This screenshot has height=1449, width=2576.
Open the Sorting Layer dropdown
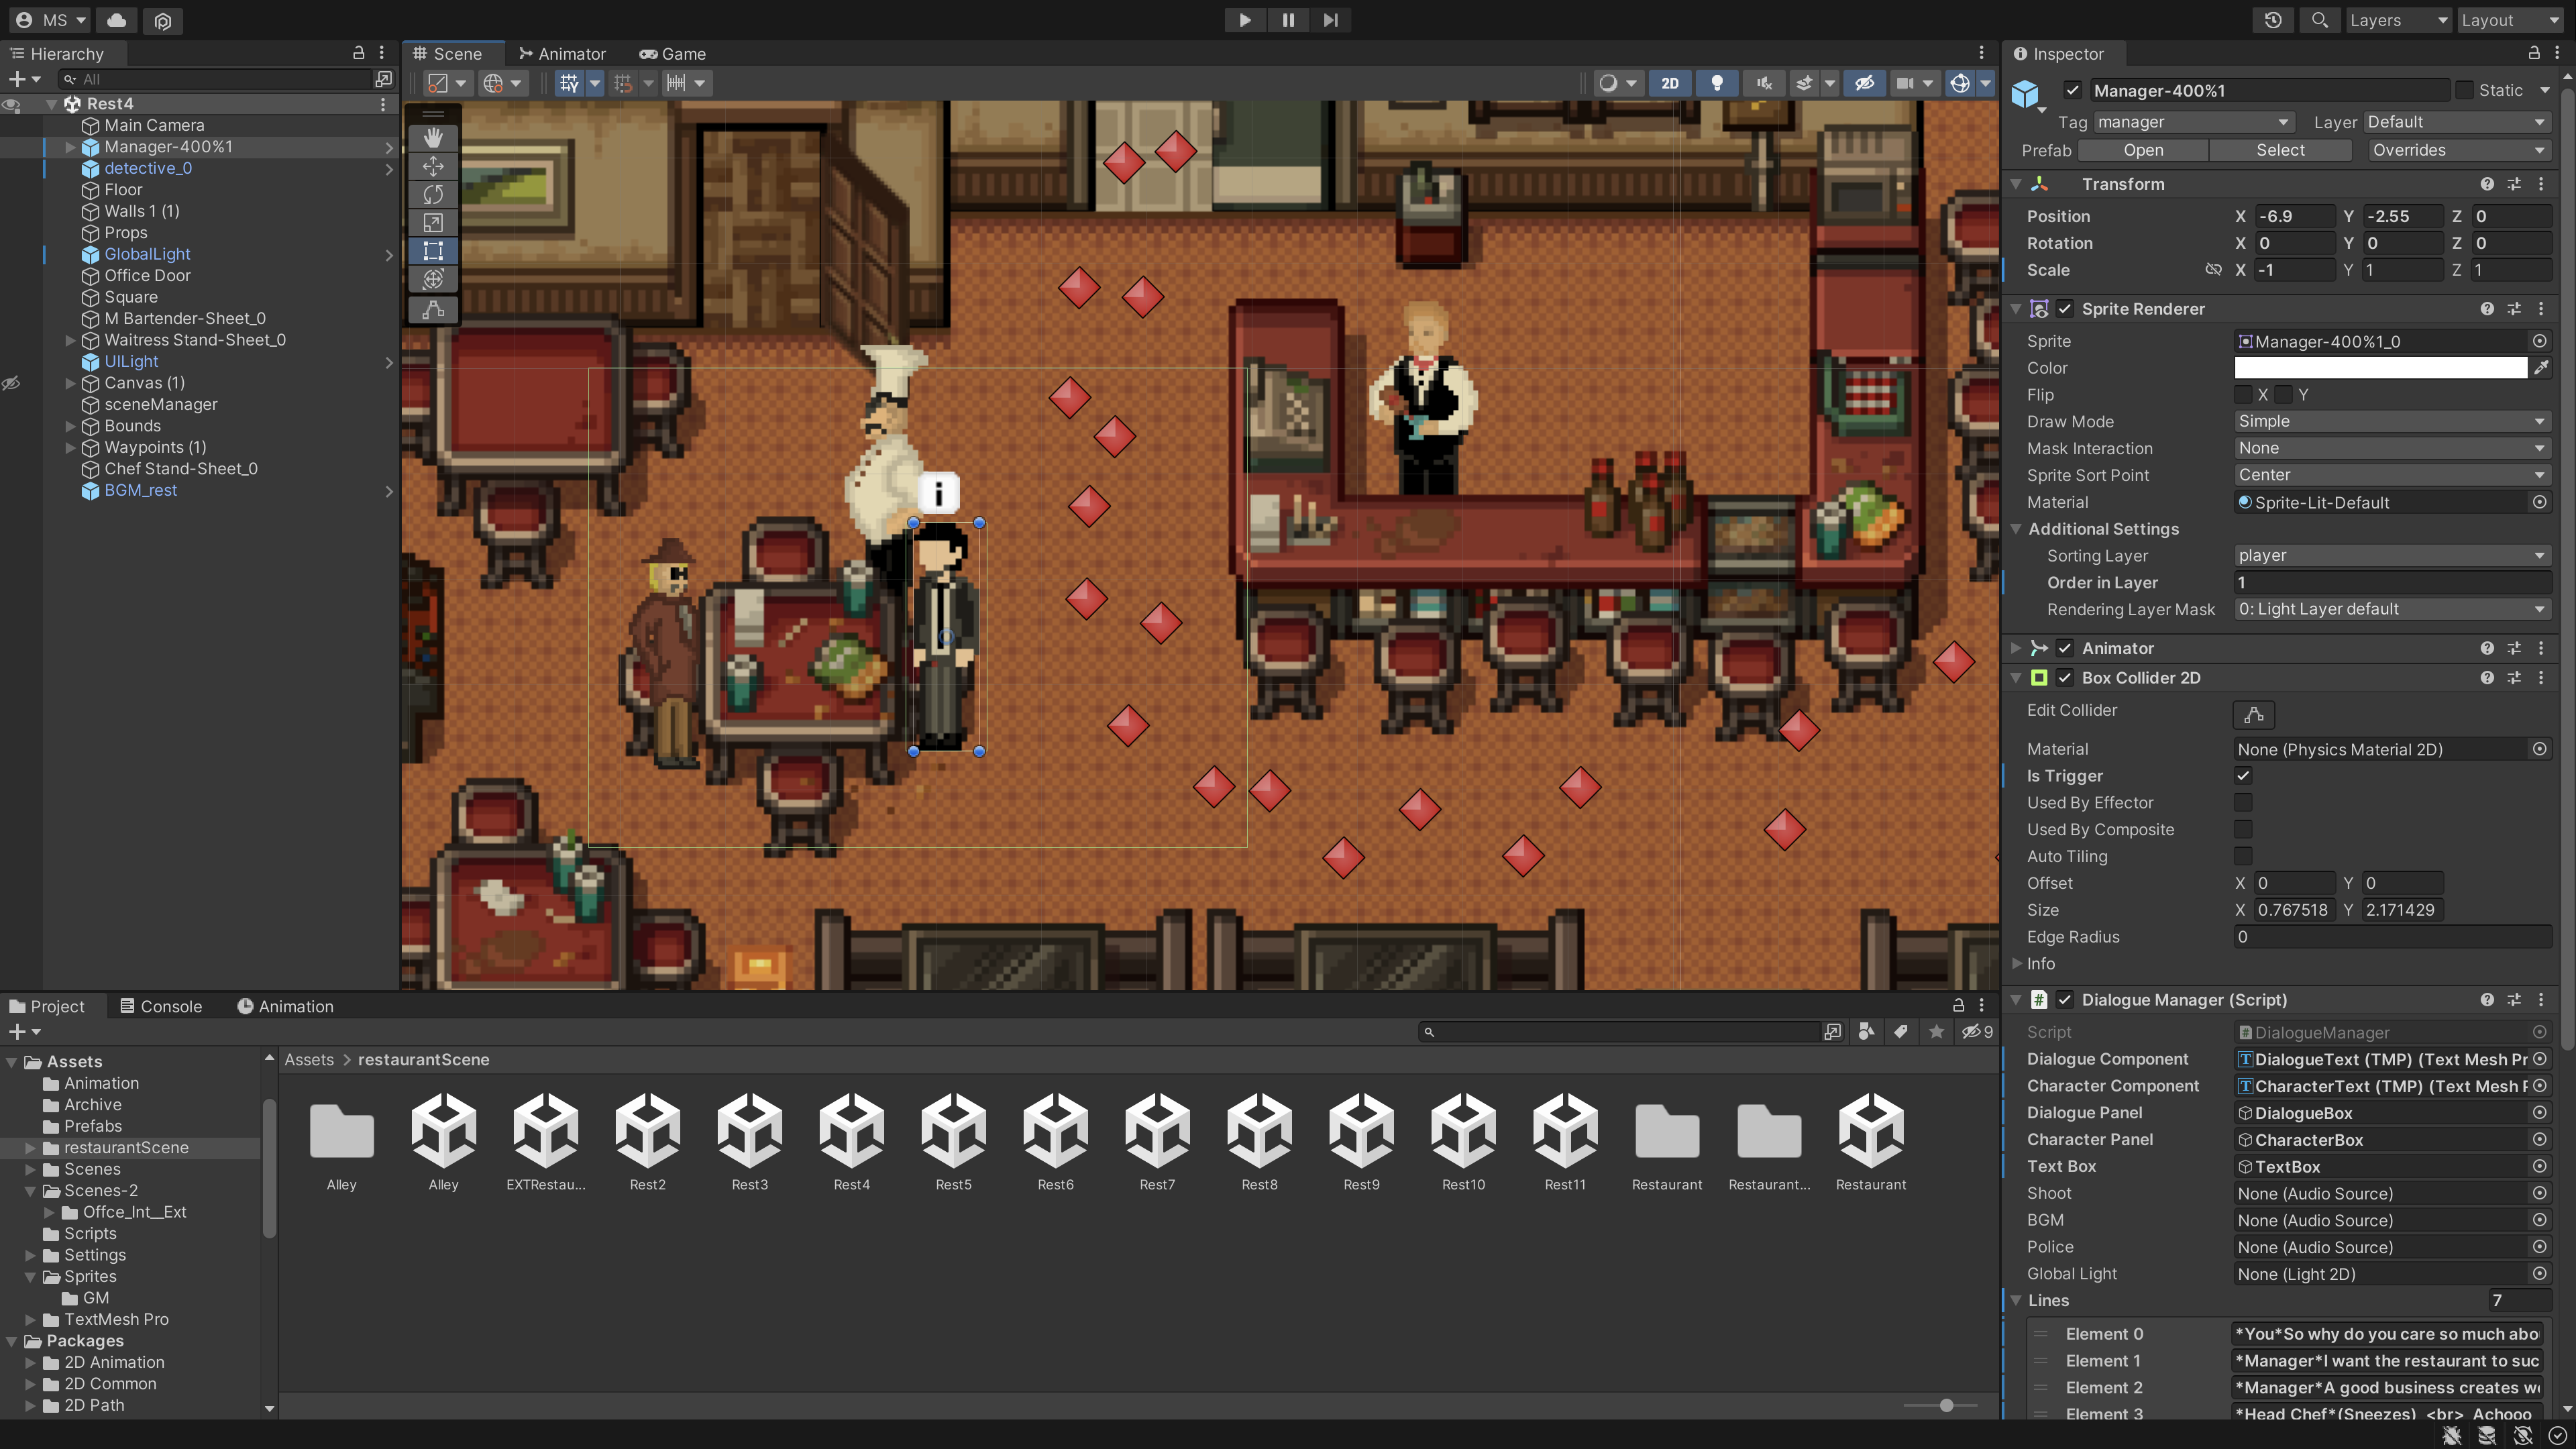pos(2393,556)
